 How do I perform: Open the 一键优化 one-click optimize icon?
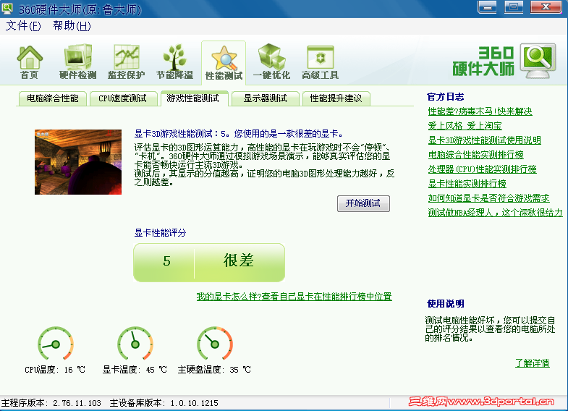point(271,62)
